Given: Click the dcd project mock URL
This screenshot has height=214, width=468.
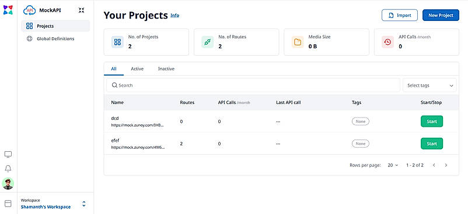Looking at the screenshot, I should pyautogui.click(x=138, y=125).
